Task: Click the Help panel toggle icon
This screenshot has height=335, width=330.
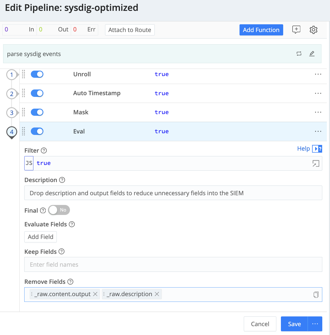Action: click(x=317, y=149)
